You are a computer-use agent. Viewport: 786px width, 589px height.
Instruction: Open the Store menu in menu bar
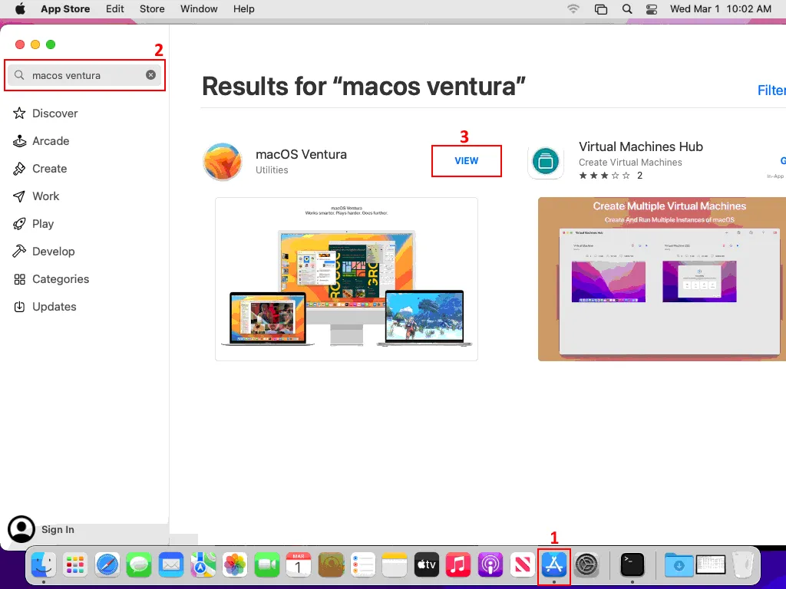152,9
